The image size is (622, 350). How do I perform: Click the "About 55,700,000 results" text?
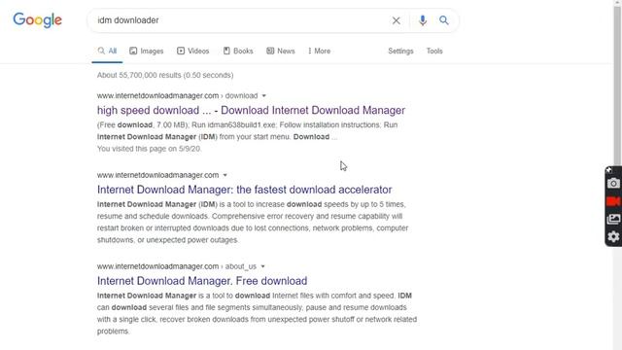tap(165, 75)
